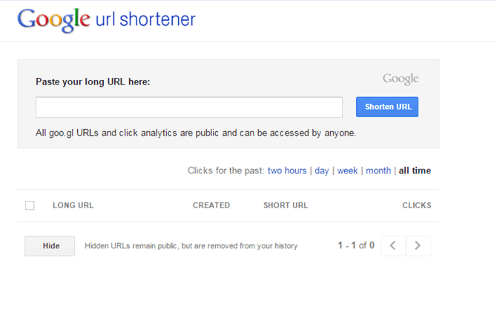The width and height of the screenshot is (497, 318).
Task: Click the CREATED column header
Action: [x=211, y=205]
